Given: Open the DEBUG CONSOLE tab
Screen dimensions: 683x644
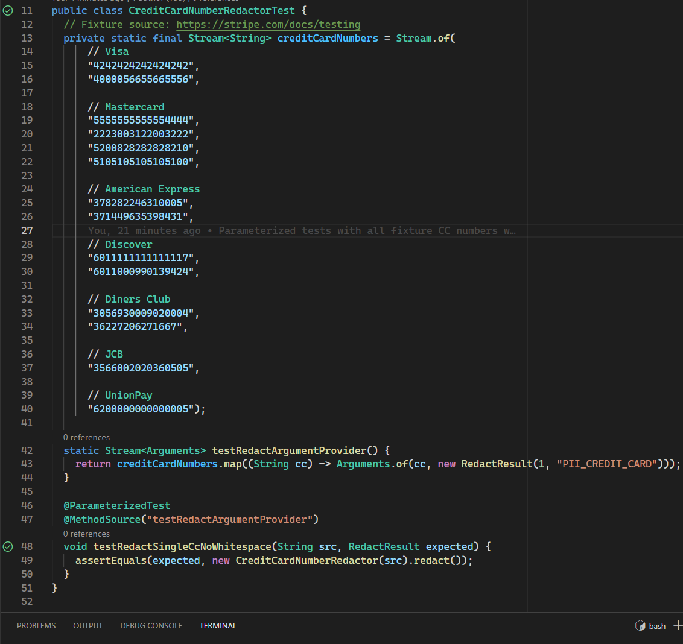Looking at the screenshot, I should coord(151,625).
